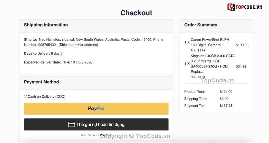Viewport: 269px width, 143px height.
Task: Click the Shipping Total value $2.29
Action: pos(224,99)
